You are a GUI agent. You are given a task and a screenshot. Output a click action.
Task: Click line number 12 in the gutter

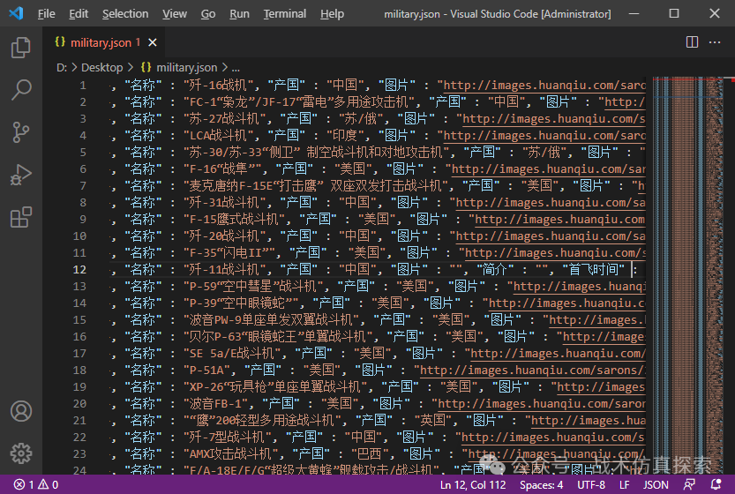click(x=79, y=270)
